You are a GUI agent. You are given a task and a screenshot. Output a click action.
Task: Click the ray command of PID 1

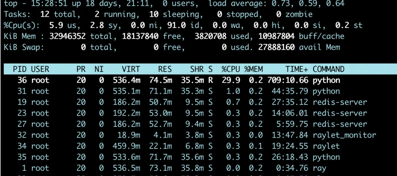(319, 168)
